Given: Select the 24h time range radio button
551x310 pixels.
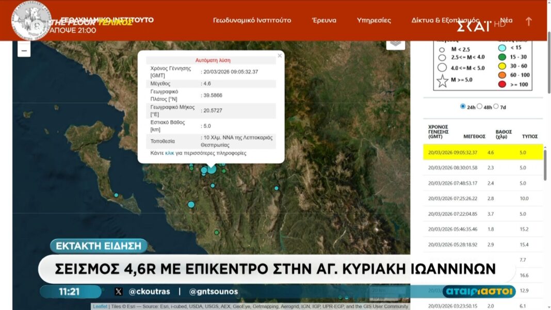Looking at the screenshot, I should tap(463, 106).
